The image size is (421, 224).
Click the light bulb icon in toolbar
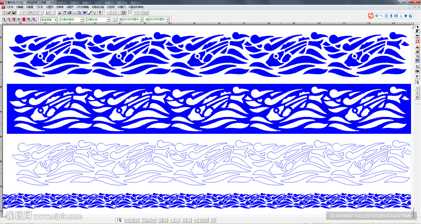pos(95,13)
